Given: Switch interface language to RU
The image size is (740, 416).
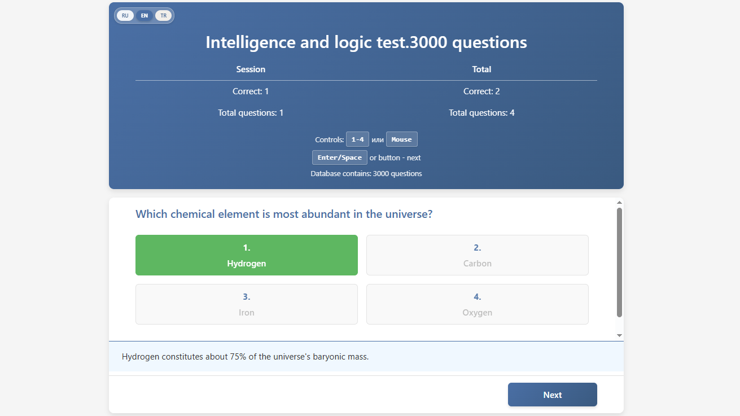Looking at the screenshot, I should pyautogui.click(x=125, y=15).
